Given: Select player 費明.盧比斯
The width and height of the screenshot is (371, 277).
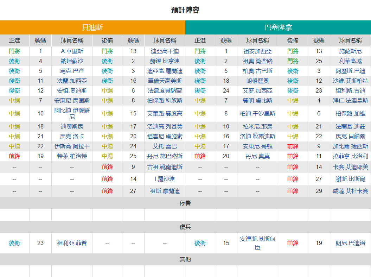Looking at the screenshot, I should (257, 101).
